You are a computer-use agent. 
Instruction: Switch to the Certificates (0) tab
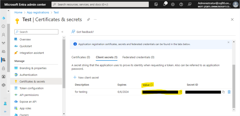81,57
